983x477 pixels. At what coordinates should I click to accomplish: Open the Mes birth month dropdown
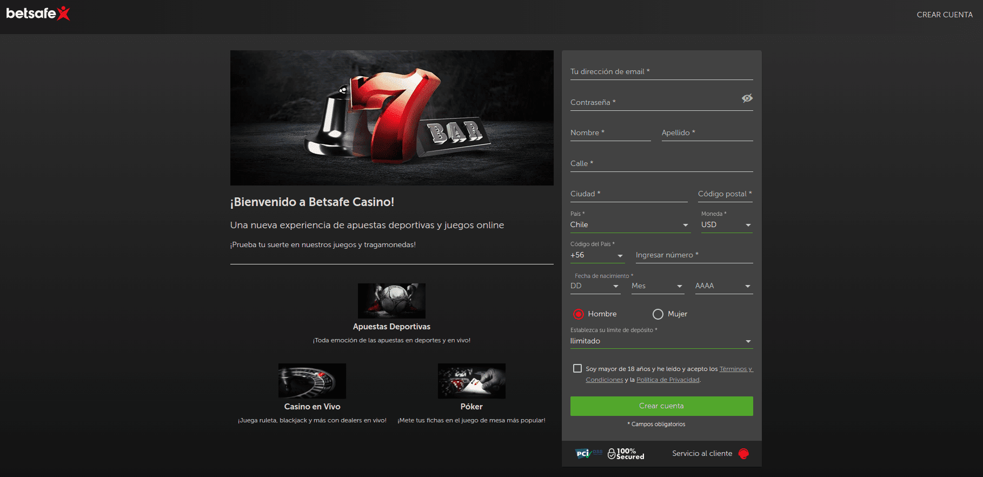coord(658,286)
